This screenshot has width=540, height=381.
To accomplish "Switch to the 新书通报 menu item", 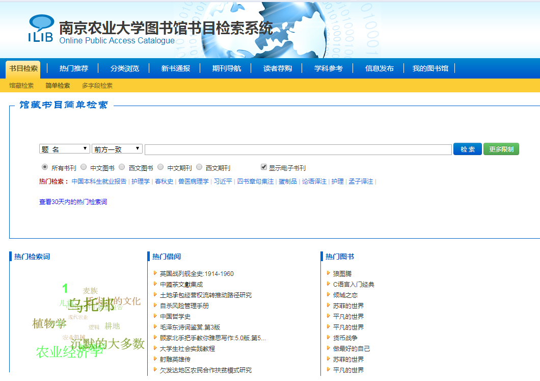I will [176, 69].
